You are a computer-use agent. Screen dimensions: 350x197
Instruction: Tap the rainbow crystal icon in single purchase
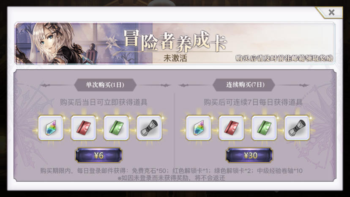[x=51, y=128]
